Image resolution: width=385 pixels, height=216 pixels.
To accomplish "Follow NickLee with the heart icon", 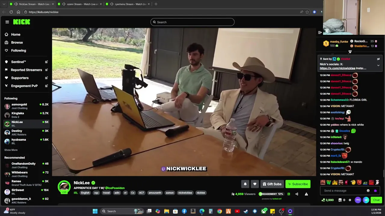I will 255,184.
